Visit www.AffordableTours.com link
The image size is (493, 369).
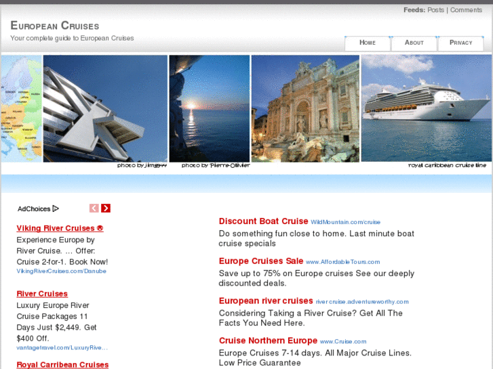342,262
